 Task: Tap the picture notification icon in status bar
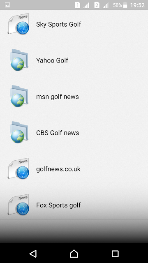click(x=7, y=5)
